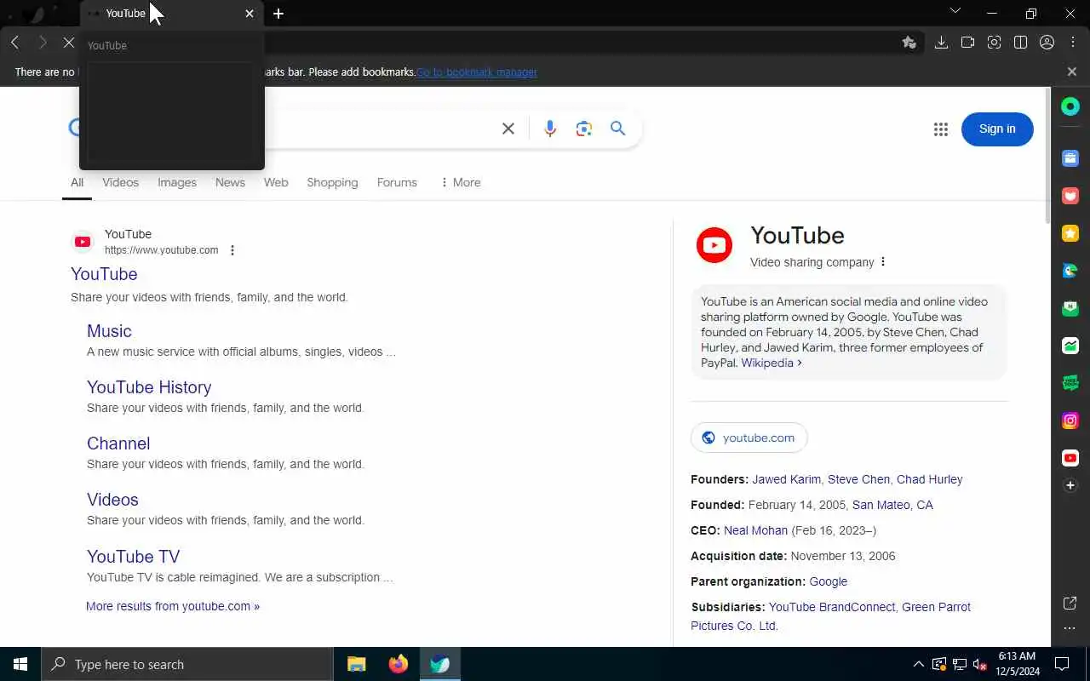Add a sidebar app with plus icon
Viewport: 1090px width, 681px height.
tap(1070, 485)
